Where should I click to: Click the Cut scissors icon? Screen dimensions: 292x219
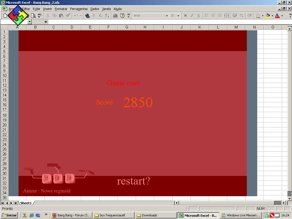pyautogui.click(x=48, y=16)
